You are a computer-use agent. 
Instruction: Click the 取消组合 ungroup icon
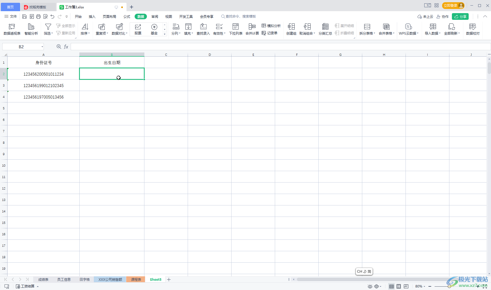pyautogui.click(x=307, y=29)
